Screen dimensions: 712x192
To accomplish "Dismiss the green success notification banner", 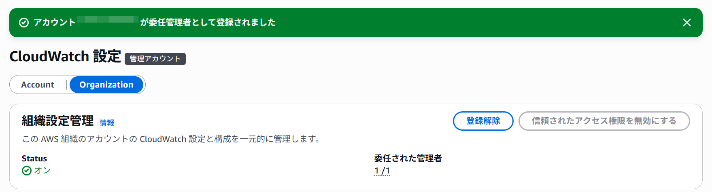I will (x=686, y=23).
